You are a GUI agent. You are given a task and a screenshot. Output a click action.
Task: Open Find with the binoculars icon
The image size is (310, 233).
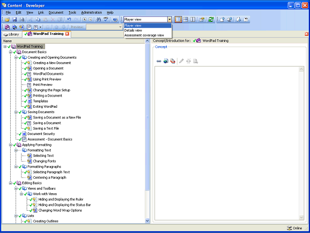click(x=98, y=19)
